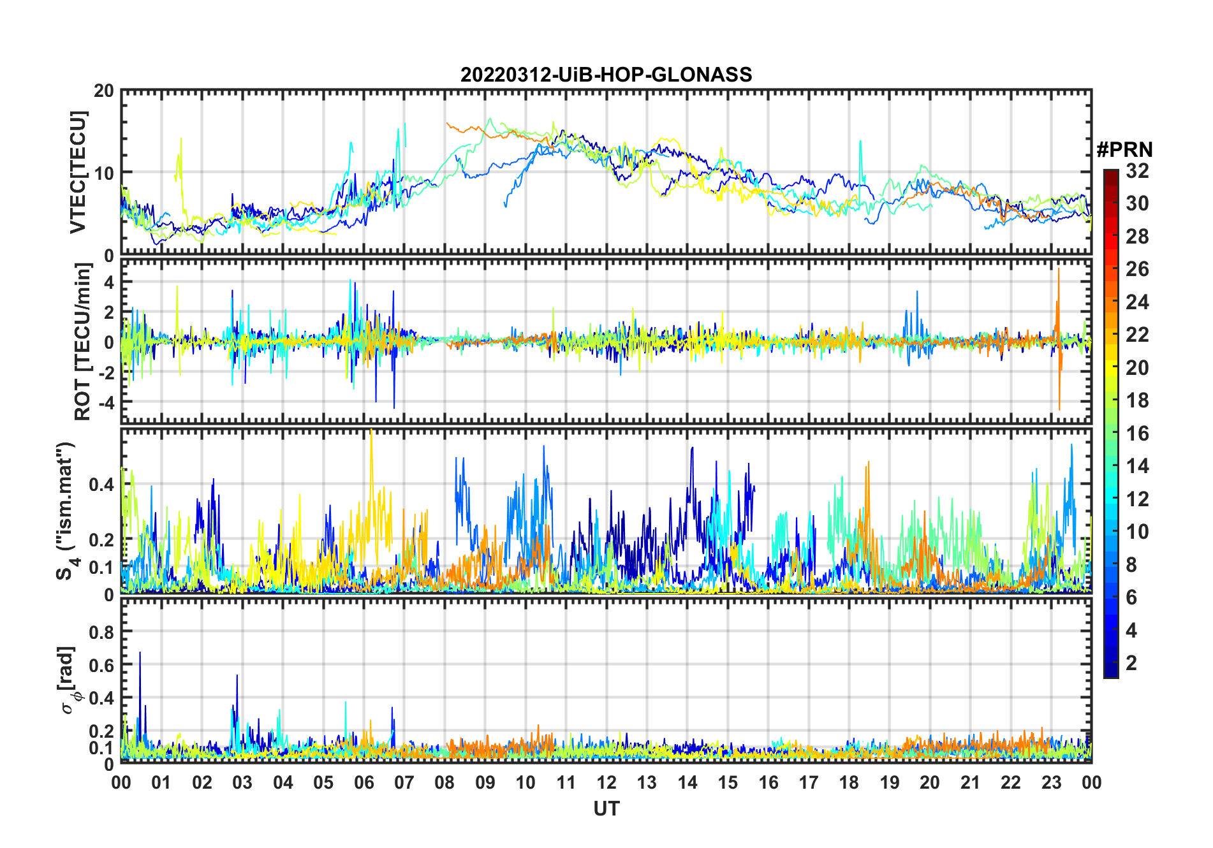Click the orange region near PRN 24
This screenshot has height=848, width=1213.
1110,301
